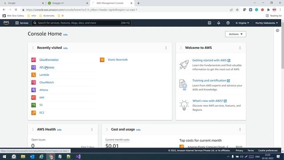The width and height of the screenshot is (284, 160).
Task: Open a new browser tab
Action: pyautogui.click(x=138, y=3)
